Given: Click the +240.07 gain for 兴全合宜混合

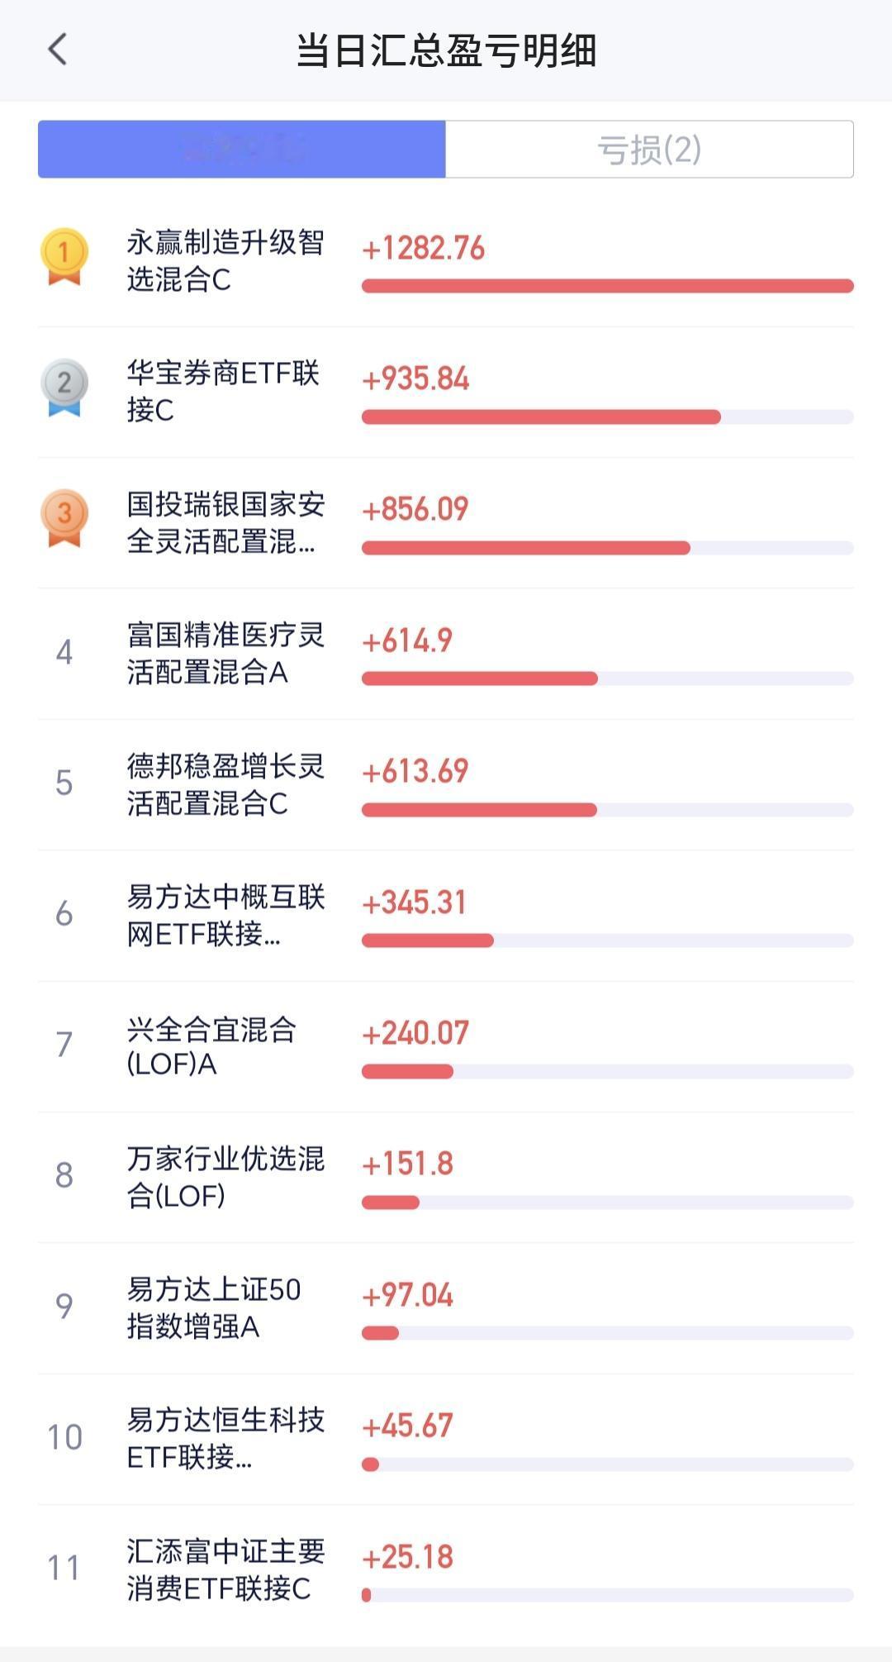Looking at the screenshot, I should 415,1033.
